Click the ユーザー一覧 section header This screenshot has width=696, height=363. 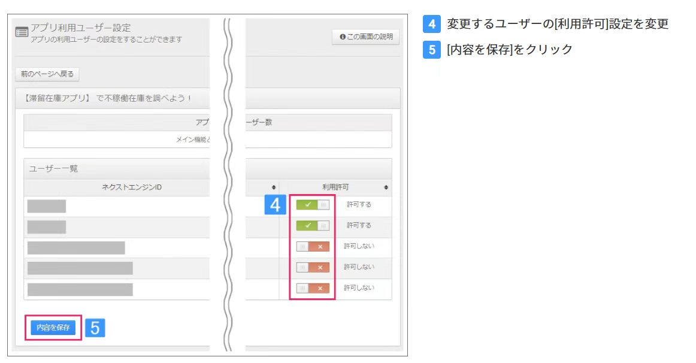pyautogui.click(x=54, y=168)
